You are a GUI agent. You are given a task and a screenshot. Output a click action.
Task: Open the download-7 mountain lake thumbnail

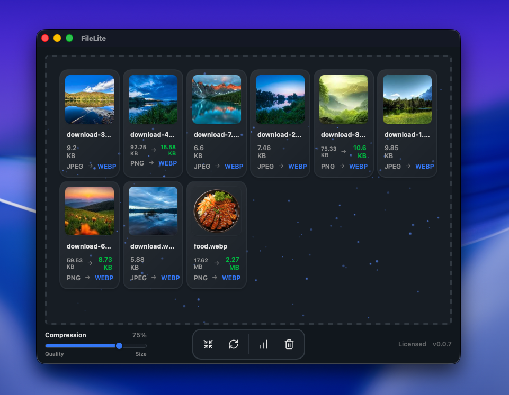[216, 99]
